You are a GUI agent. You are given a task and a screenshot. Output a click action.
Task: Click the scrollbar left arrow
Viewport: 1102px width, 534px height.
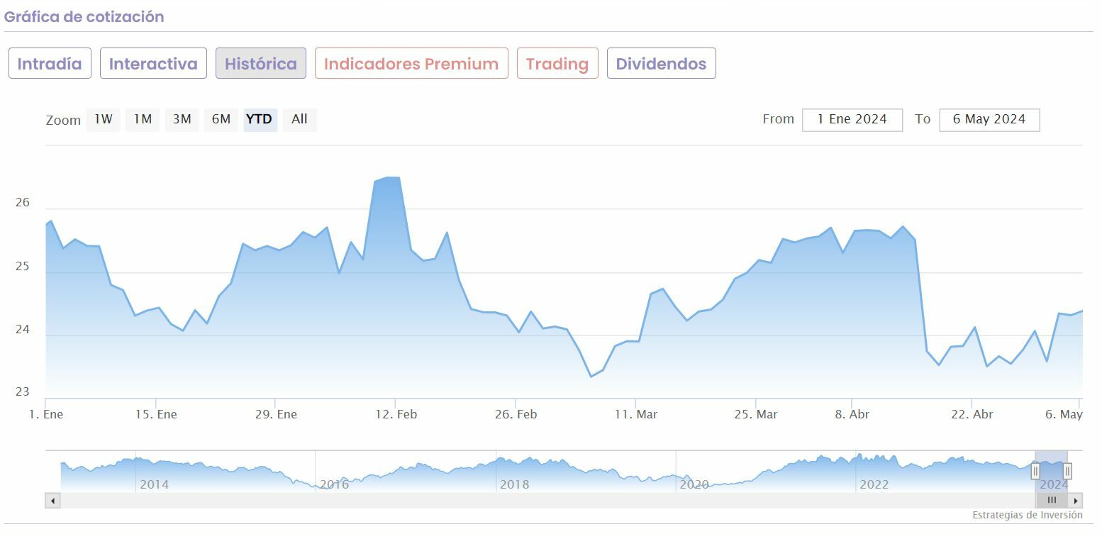tap(52, 501)
